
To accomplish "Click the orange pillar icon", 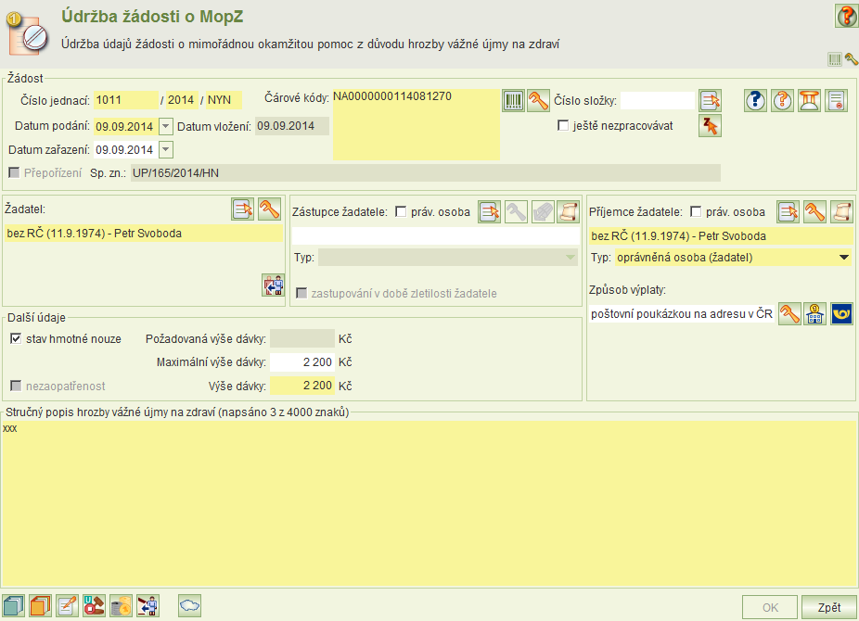I will 809,101.
